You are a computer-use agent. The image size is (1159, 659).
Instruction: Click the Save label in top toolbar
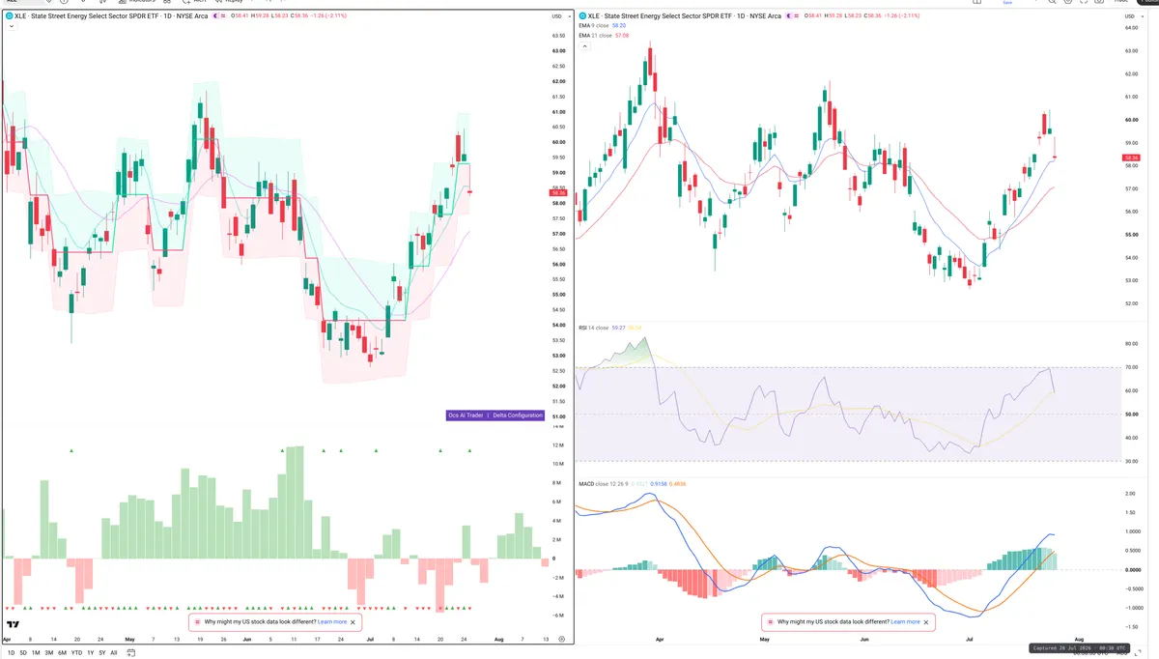1007,3
